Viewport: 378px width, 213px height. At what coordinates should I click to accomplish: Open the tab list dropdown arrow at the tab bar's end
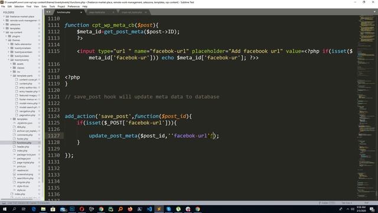pyautogui.click(x=374, y=12)
